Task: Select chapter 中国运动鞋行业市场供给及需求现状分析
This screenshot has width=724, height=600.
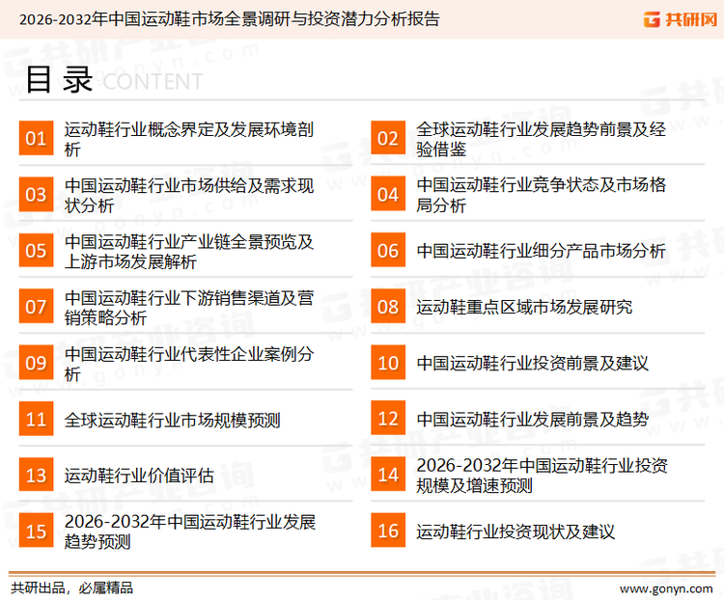Action: tap(189, 195)
